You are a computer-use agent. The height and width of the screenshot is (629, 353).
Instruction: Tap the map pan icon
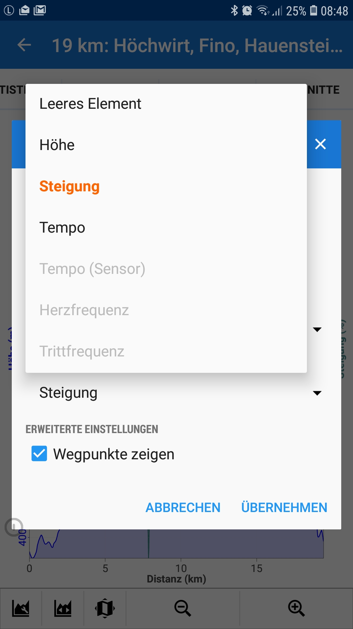coord(105,608)
